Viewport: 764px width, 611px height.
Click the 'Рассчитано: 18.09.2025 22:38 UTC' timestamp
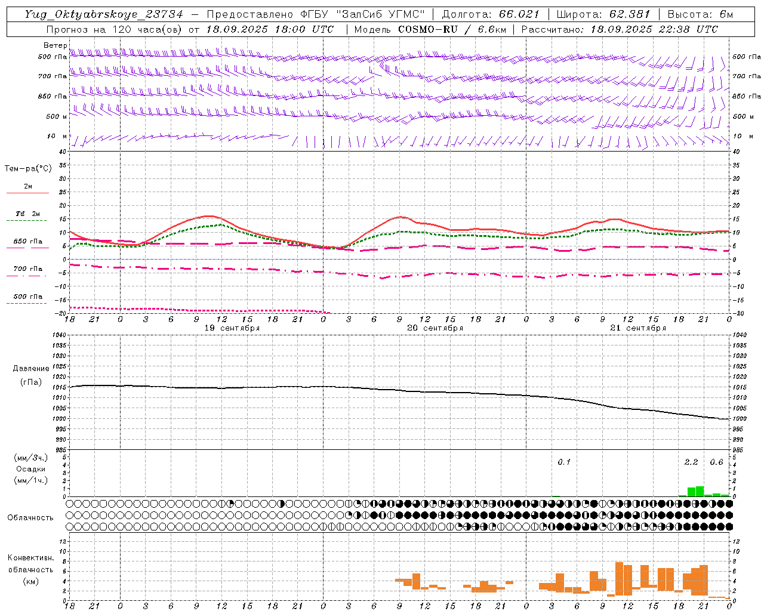pos(620,29)
